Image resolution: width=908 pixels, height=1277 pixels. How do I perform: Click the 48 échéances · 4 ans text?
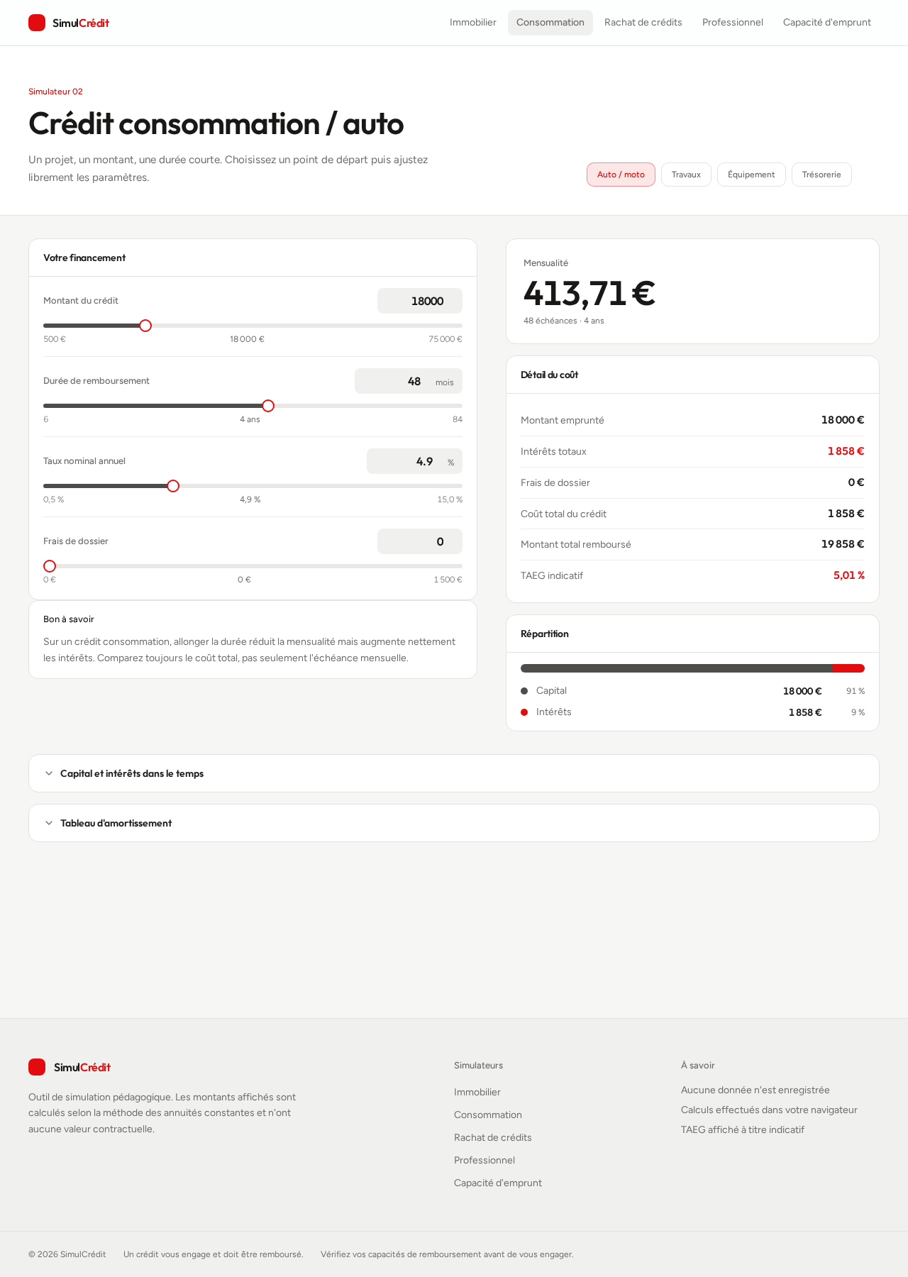564,321
